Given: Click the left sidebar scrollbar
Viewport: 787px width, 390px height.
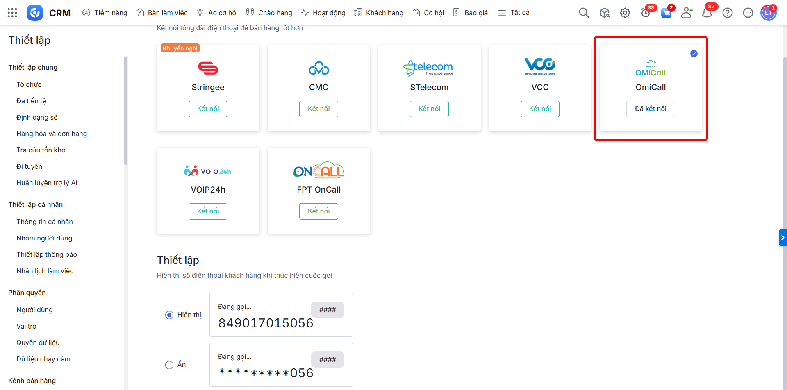Looking at the screenshot, I should click(126, 111).
